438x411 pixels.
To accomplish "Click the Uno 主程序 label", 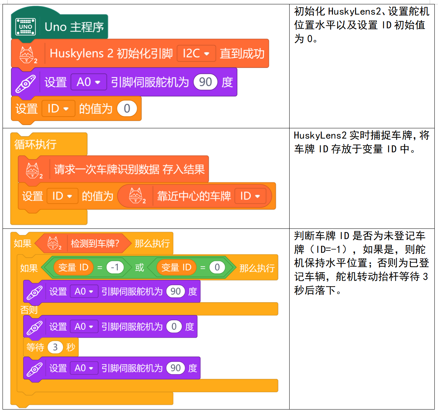I will tap(74, 27).
